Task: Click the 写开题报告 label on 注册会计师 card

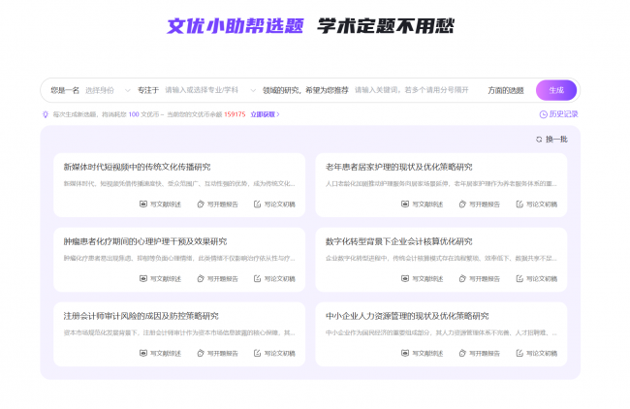Action: pos(223,353)
